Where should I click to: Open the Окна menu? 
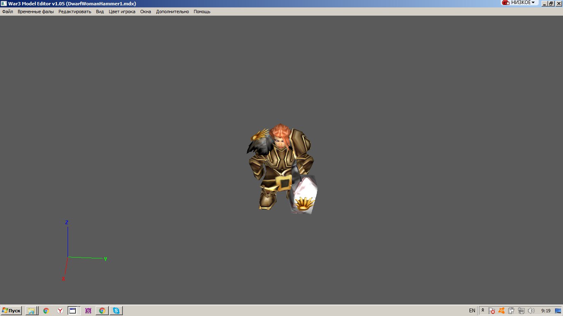(x=145, y=12)
